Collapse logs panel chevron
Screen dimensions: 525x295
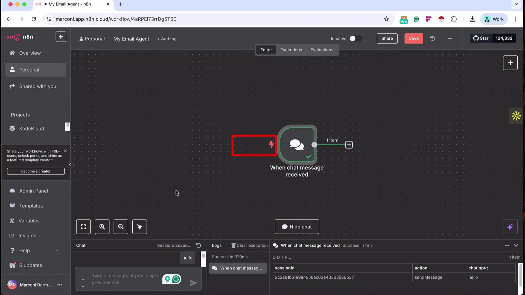(516, 245)
